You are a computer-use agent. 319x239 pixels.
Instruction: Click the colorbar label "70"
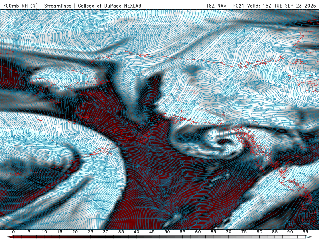tap(228, 232)
